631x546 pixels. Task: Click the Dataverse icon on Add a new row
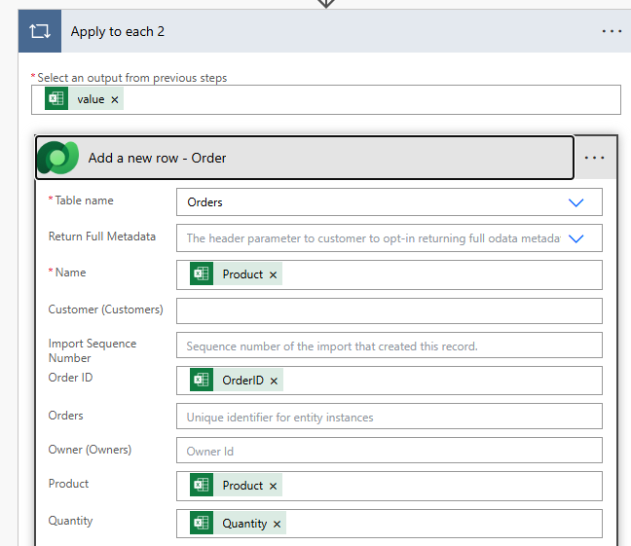pyautogui.click(x=58, y=158)
